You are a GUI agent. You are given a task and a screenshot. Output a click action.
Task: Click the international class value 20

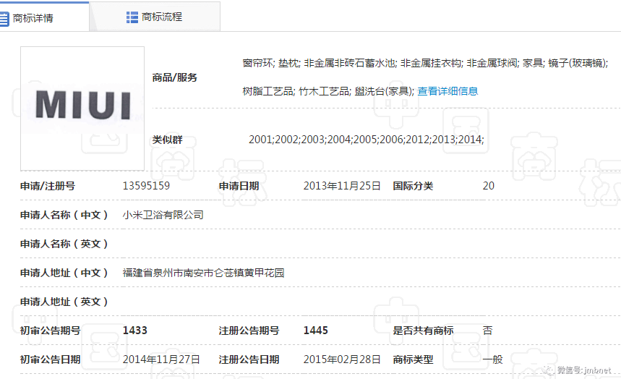488,186
